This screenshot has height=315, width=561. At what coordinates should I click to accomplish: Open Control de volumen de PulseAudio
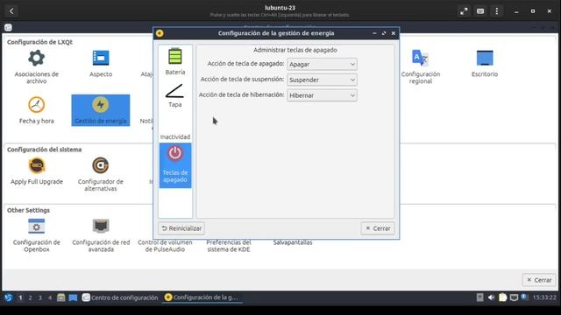pyautogui.click(x=165, y=246)
